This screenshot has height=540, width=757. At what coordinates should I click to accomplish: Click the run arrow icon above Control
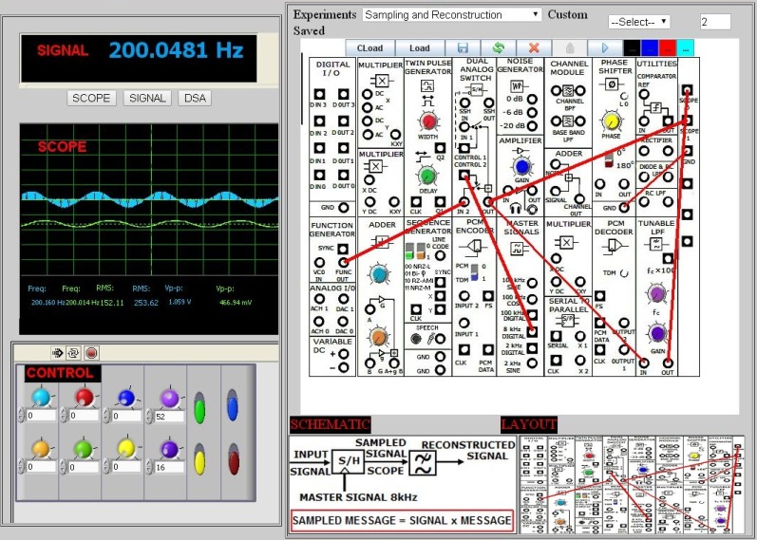(57, 352)
